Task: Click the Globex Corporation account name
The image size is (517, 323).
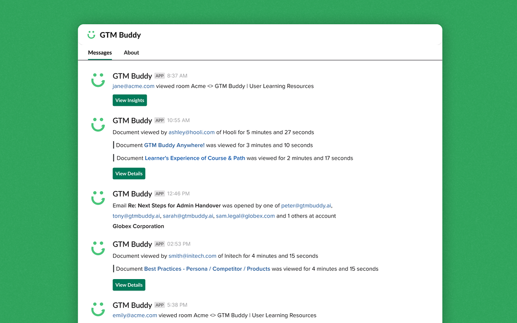Action: [x=138, y=226]
